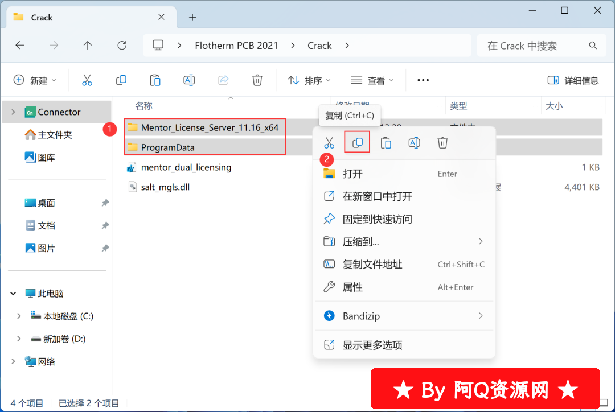Screen dimensions: 615x412
Task: Click Flotherm PCB 2021 in the breadcrumb
Action: pyautogui.click(x=236, y=46)
